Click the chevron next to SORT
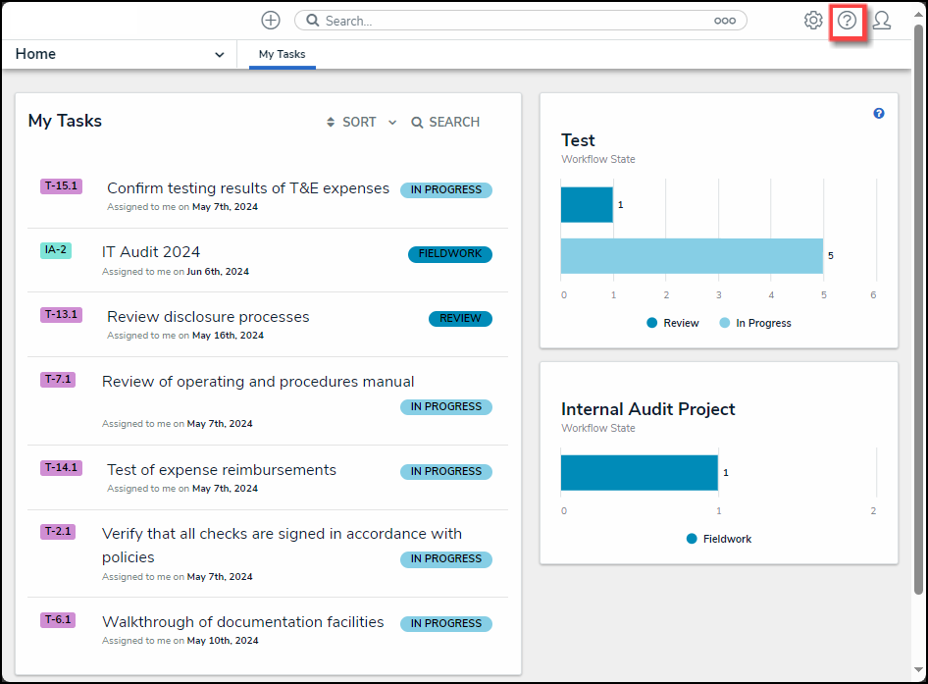The width and height of the screenshot is (928, 684). pos(392,123)
